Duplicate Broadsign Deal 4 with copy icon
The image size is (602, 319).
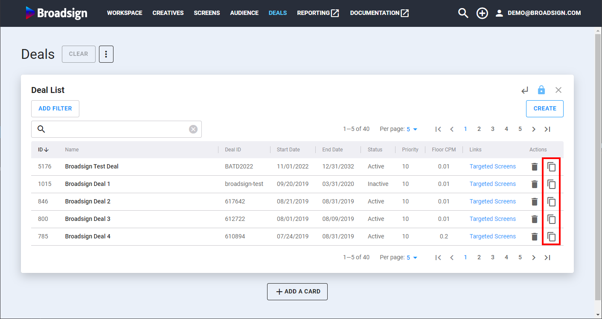tap(552, 237)
